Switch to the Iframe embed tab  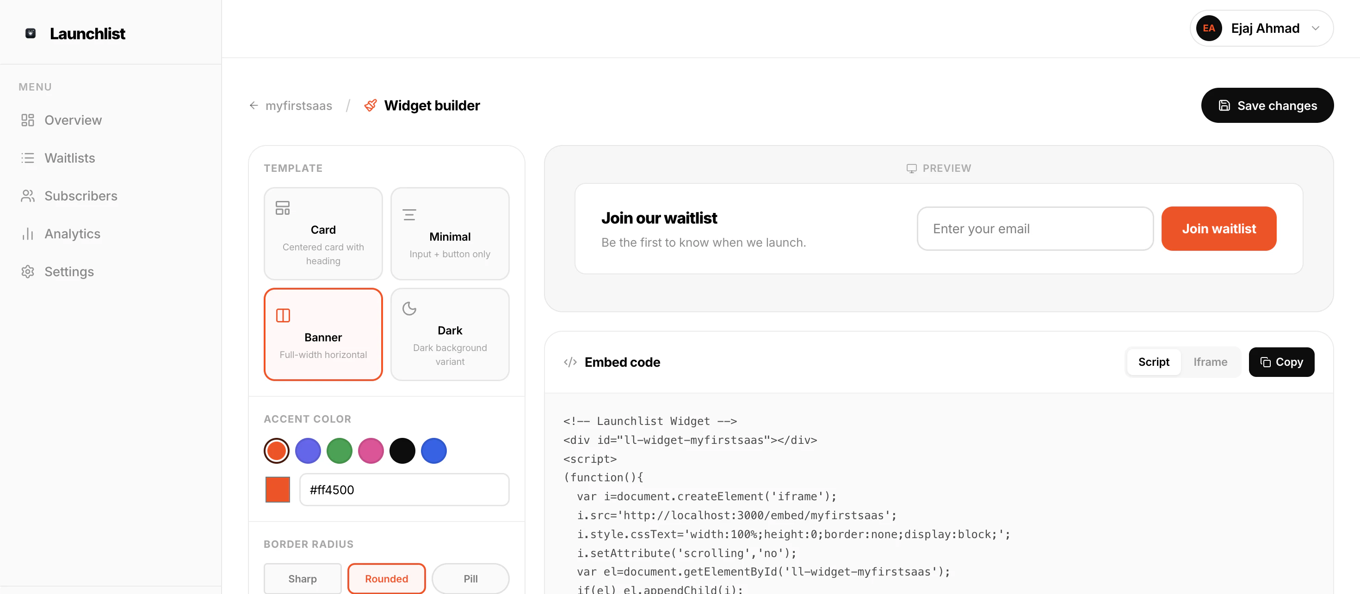pos(1210,362)
